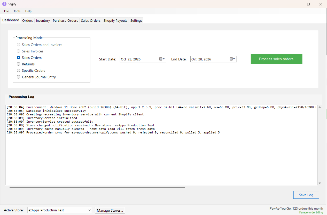
Task: Open the Help menu
Action: click(28, 11)
